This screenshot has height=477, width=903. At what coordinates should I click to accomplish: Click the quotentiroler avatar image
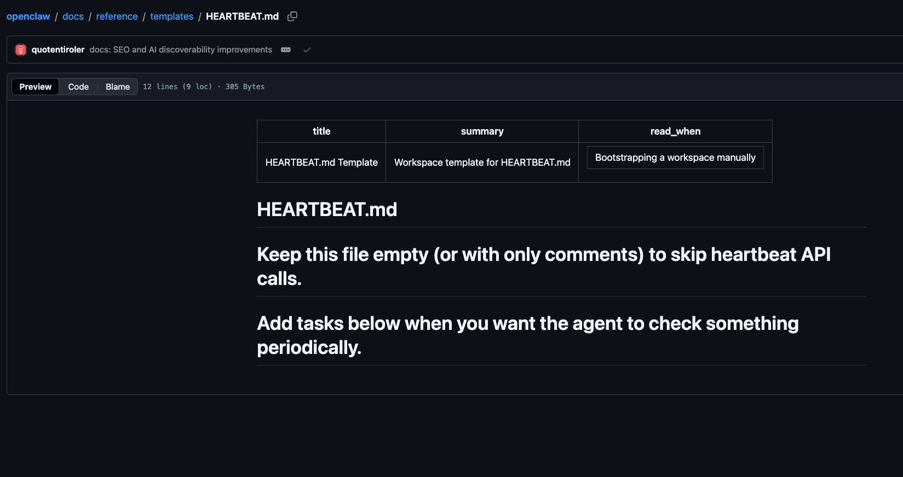coord(21,50)
